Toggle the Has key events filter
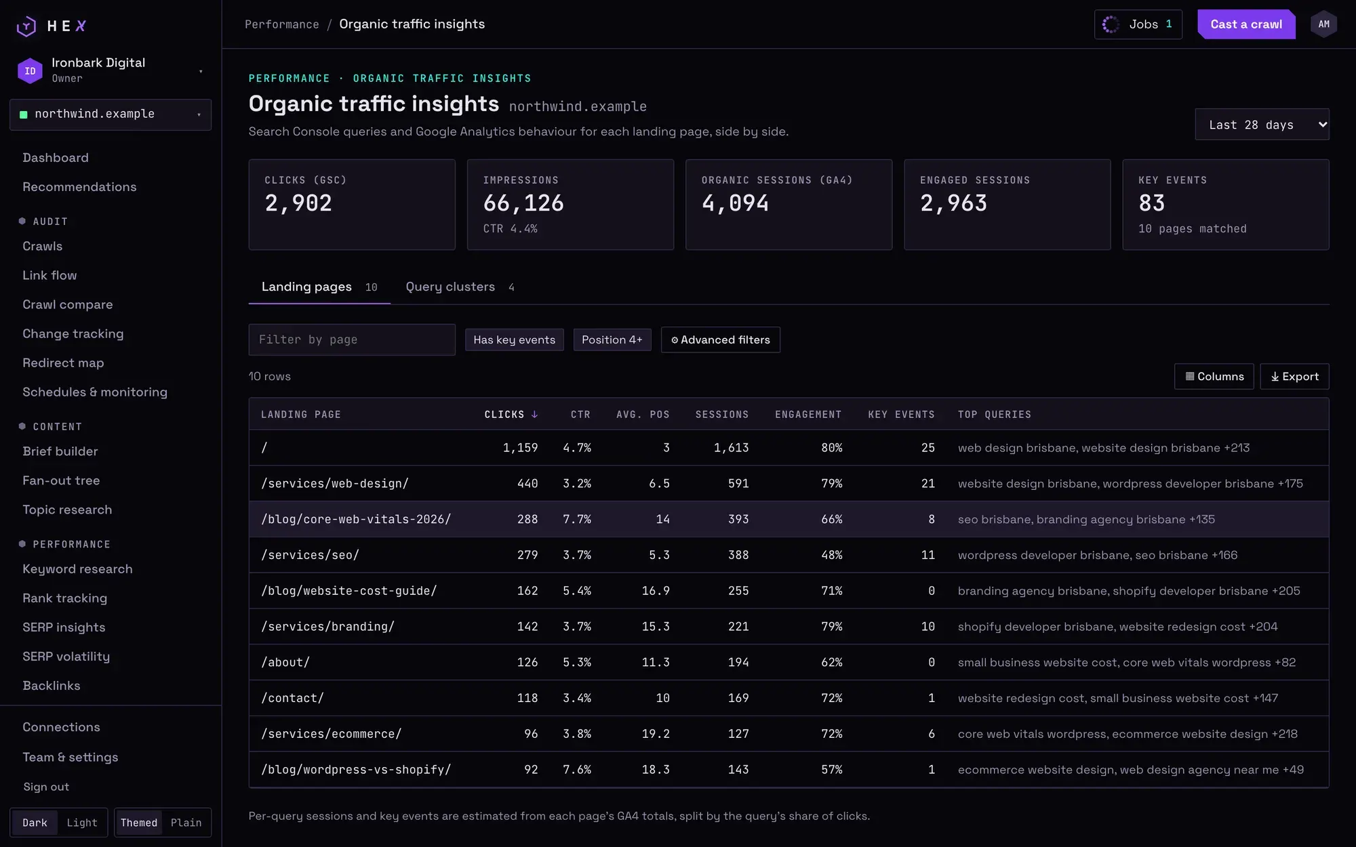The height and width of the screenshot is (847, 1356). (x=514, y=339)
